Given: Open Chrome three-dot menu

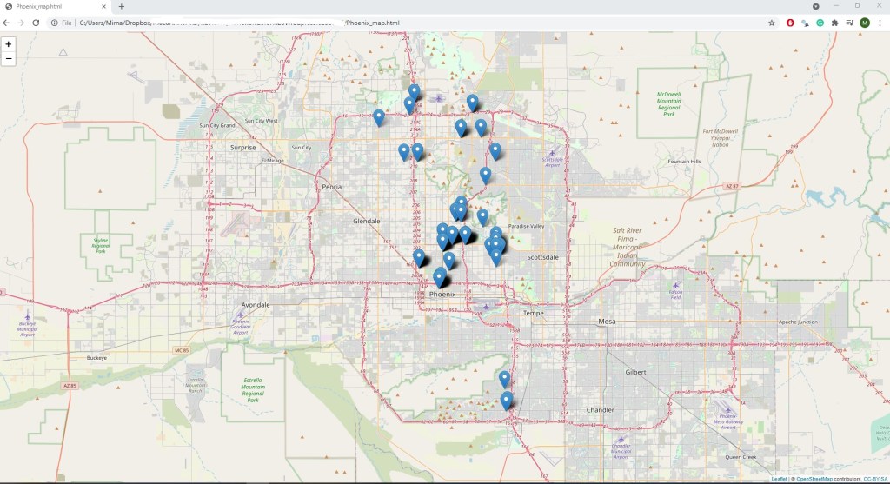Looking at the screenshot, I should 880,23.
